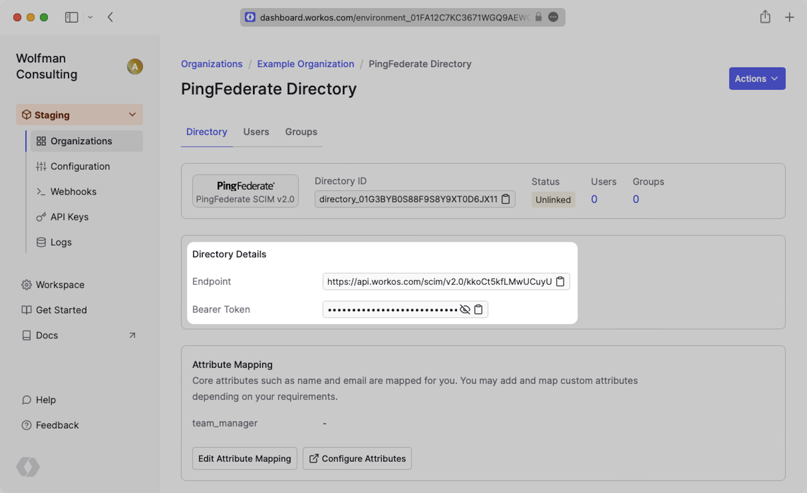Open Webhooks from the sidebar
Viewport: 807px width, 493px height.
(x=73, y=192)
